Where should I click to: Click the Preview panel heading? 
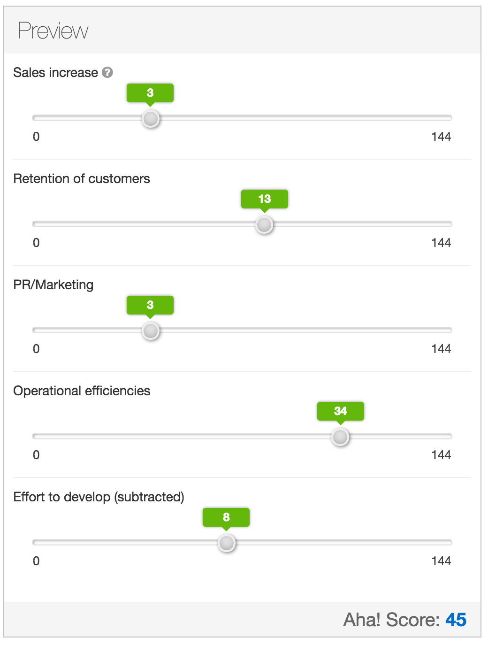click(x=53, y=31)
